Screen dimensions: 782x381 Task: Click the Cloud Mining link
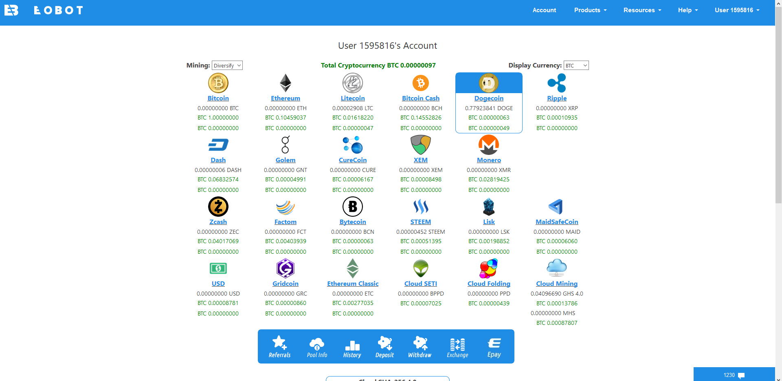tap(557, 284)
